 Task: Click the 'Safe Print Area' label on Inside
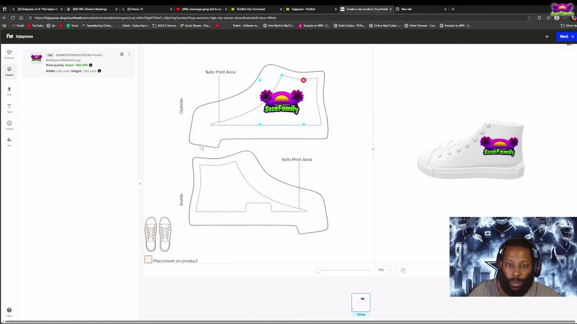pyautogui.click(x=297, y=159)
